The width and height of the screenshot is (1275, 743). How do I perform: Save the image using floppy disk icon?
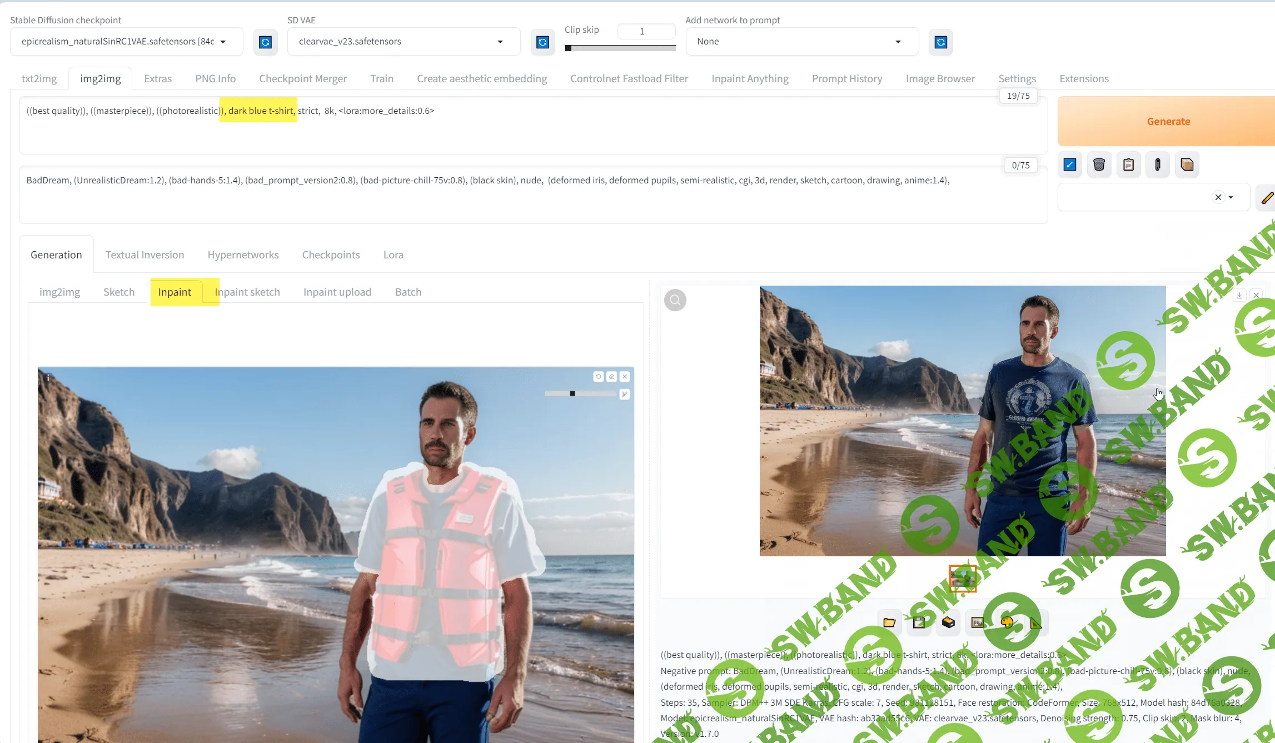coord(919,622)
